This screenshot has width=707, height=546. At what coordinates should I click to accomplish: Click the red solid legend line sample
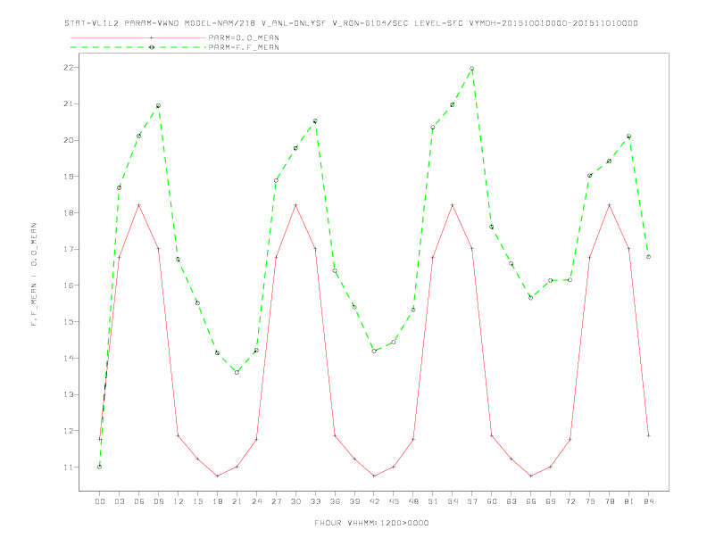(138, 37)
